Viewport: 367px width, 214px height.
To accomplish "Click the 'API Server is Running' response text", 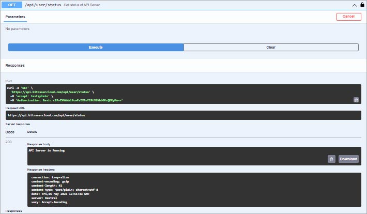I will (47, 150).
